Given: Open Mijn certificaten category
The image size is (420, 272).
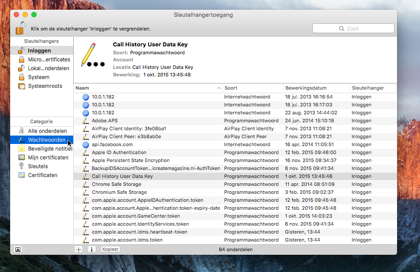Looking at the screenshot, I should pyautogui.click(x=48, y=158).
